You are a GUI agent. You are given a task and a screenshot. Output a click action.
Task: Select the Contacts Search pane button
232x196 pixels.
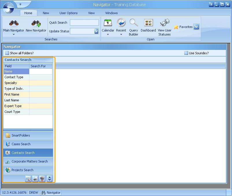pos(28,153)
